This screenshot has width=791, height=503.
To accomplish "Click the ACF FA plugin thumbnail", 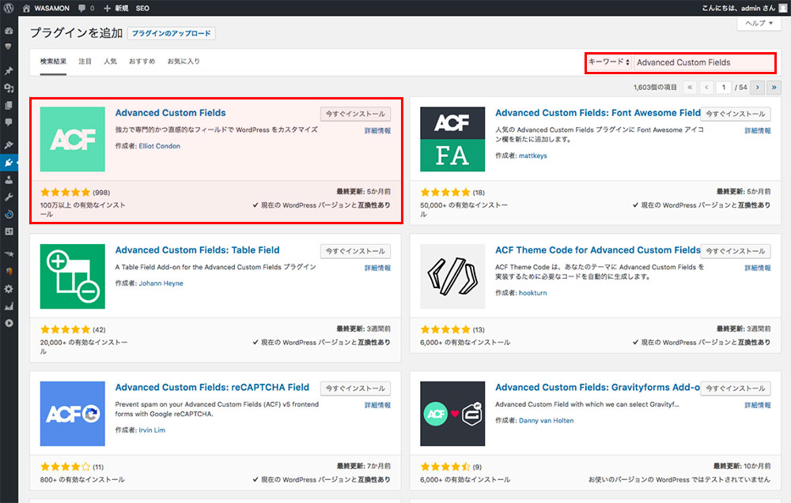I will click(452, 139).
